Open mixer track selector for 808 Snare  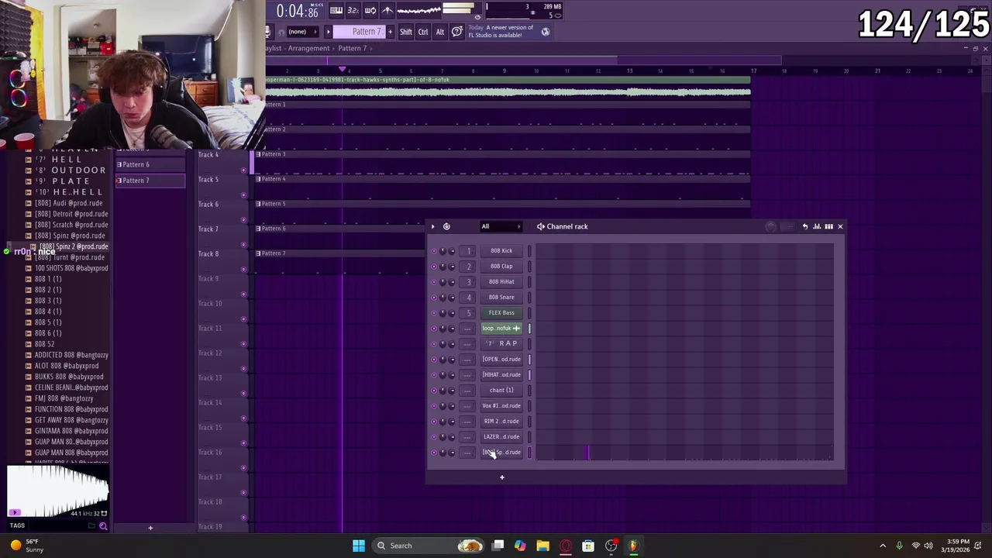(468, 298)
